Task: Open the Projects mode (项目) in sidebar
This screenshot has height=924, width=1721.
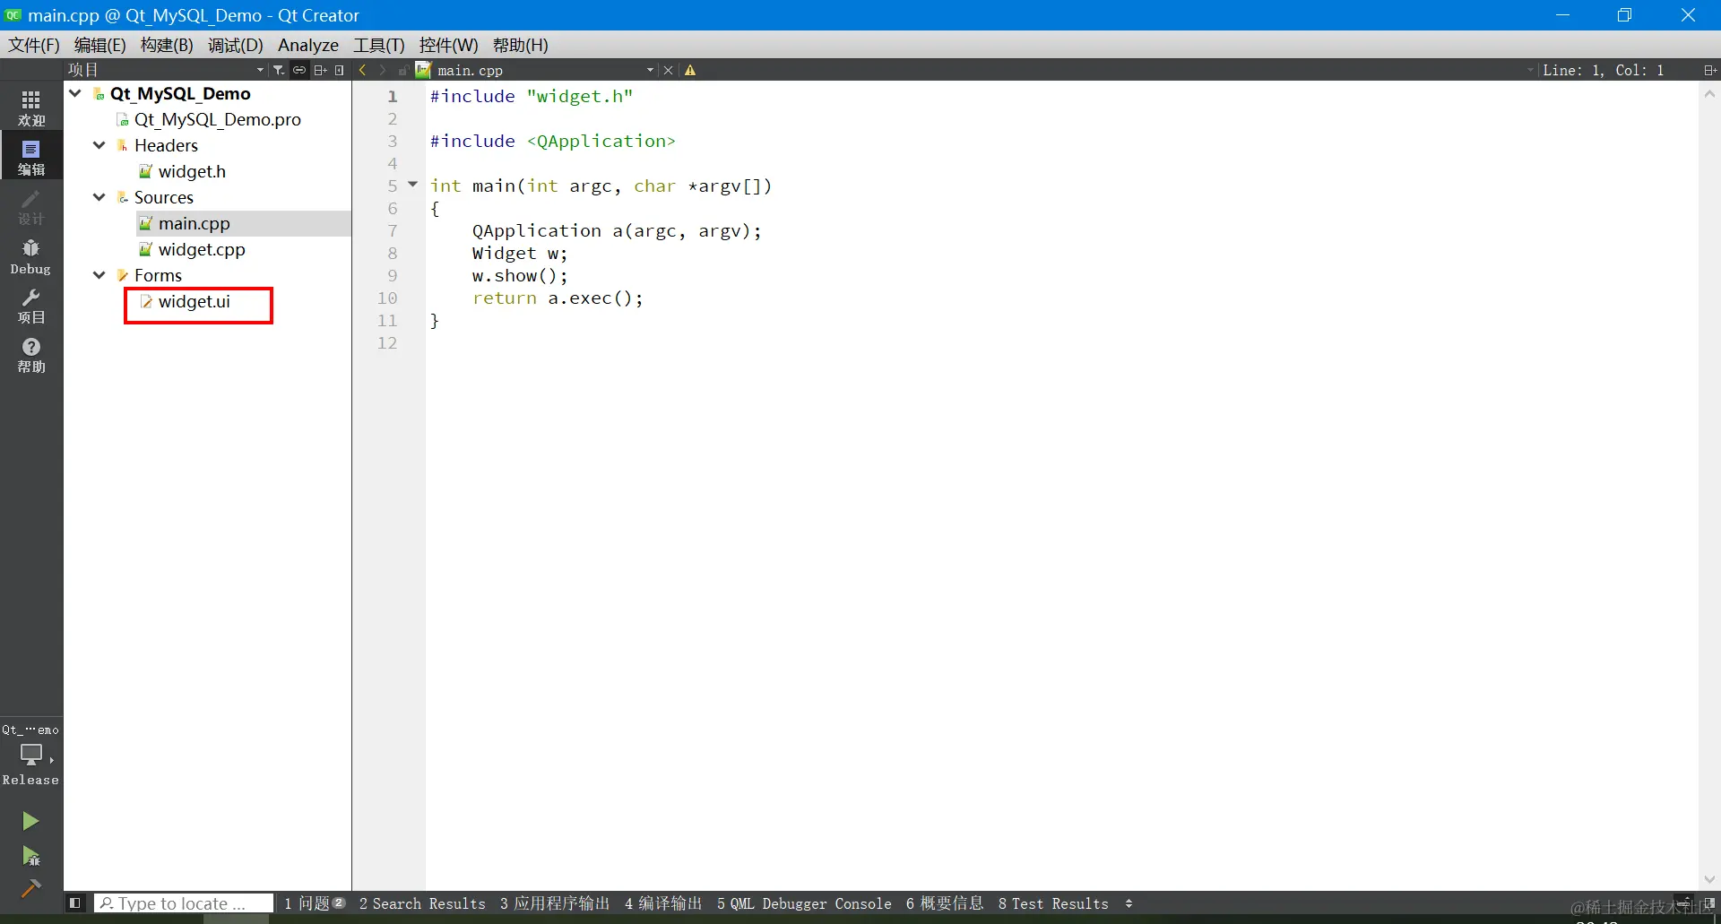Action: click(x=31, y=306)
